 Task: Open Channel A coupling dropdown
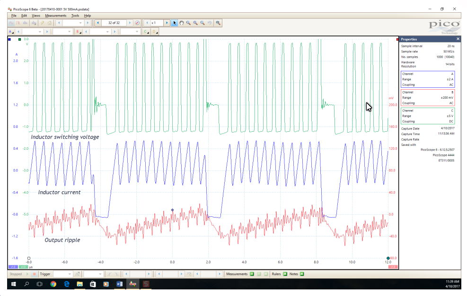pyautogui.click(x=62, y=32)
